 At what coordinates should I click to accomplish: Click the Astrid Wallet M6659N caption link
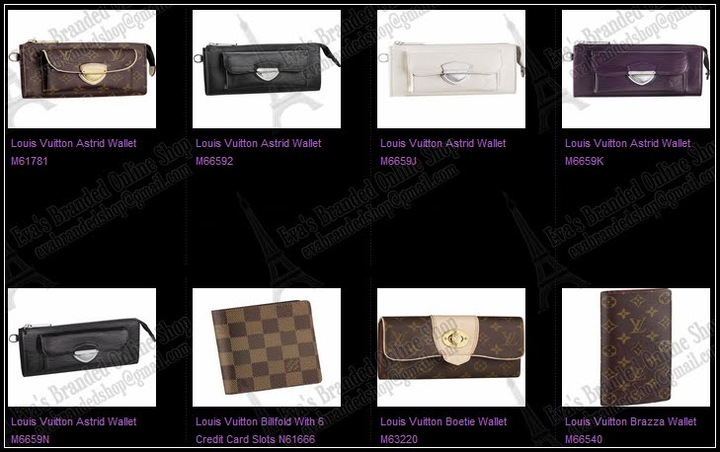pos(73,430)
